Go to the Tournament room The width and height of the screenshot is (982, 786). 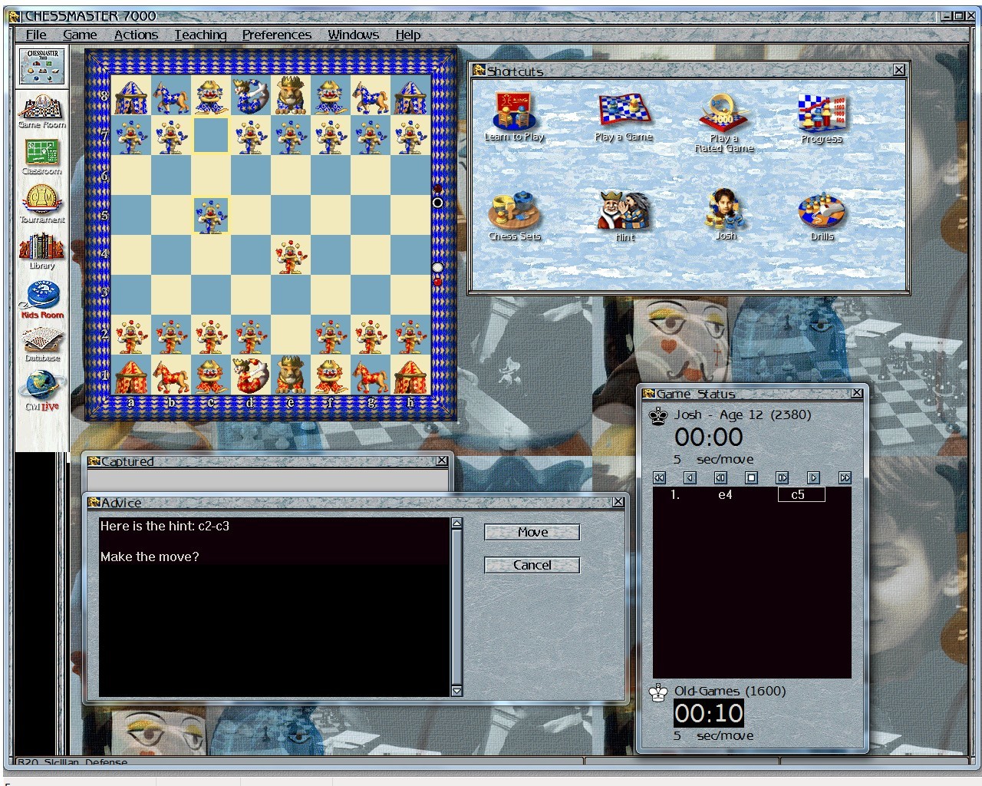point(42,204)
